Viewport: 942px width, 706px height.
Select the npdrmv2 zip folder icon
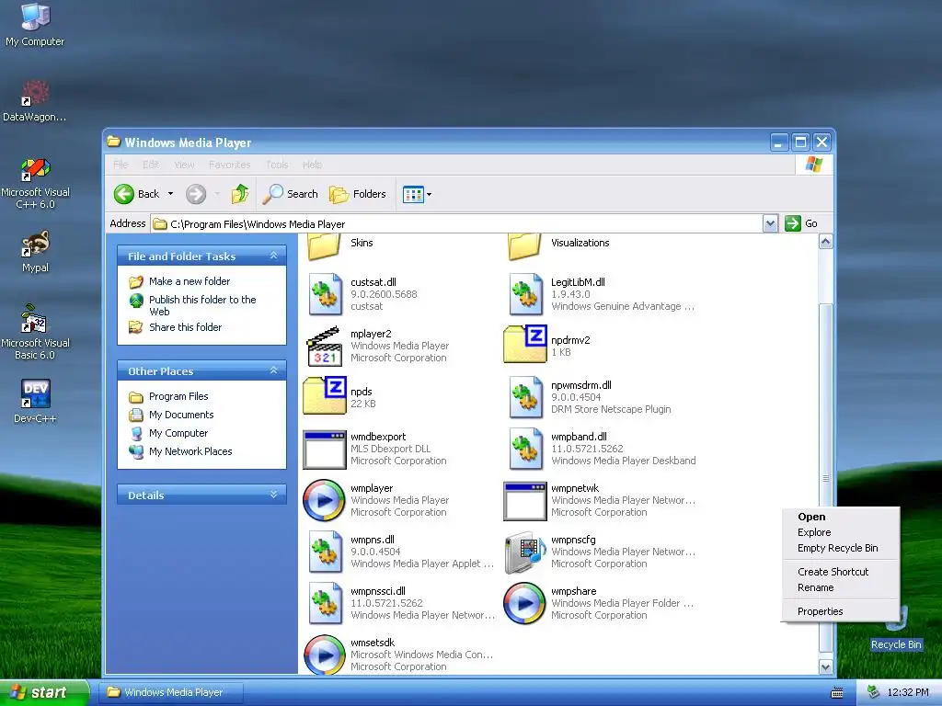[x=525, y=345]
